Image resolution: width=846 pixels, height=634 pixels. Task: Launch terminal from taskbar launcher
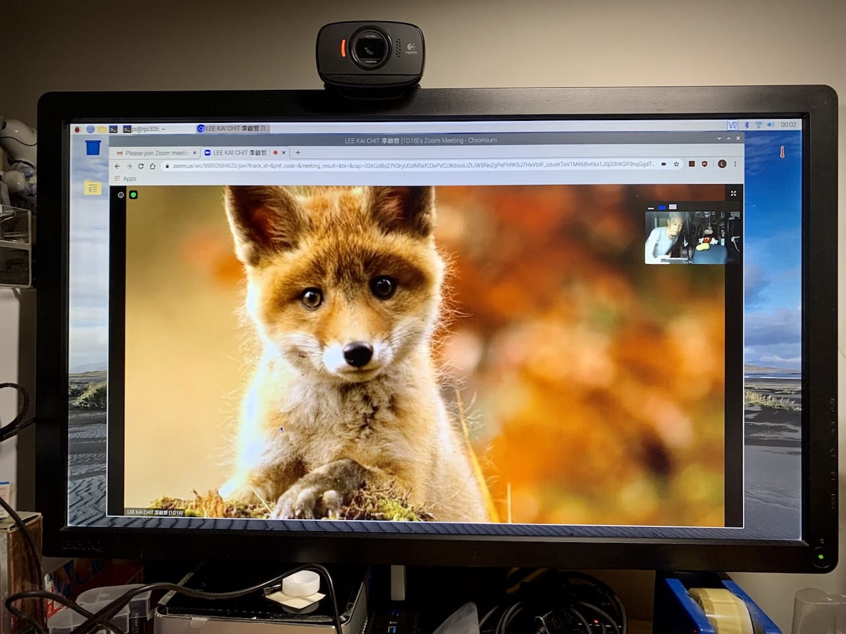114,129
